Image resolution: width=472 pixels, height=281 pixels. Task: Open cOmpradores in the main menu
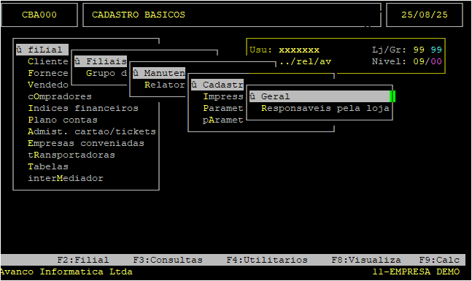(x=60, y=96)
